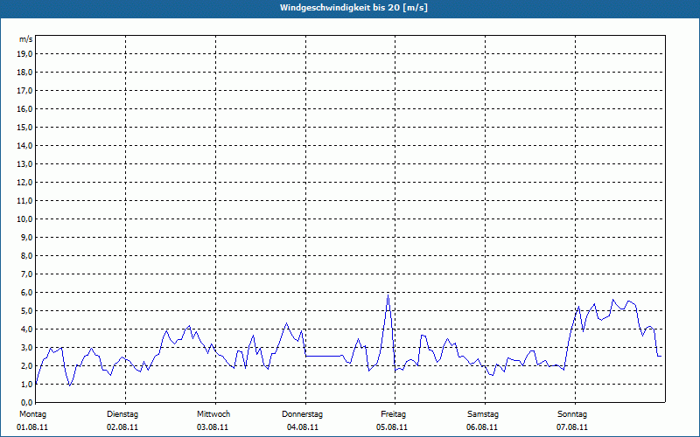
Task: Click the date '06.08.11'
Action: (x=482, y=427)
